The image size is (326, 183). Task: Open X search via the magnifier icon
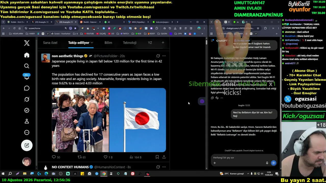[27, 66]
